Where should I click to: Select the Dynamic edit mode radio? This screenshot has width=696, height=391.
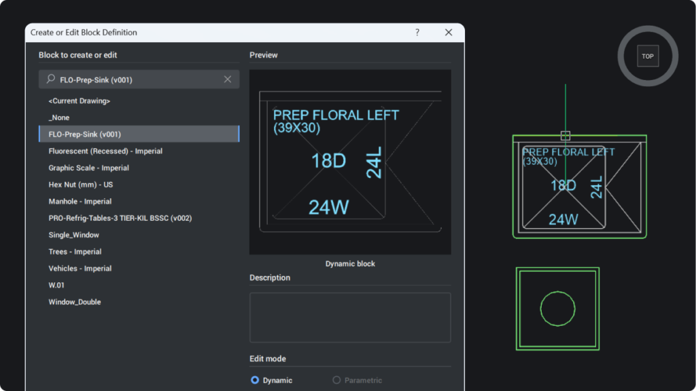(x=255, y=380)
